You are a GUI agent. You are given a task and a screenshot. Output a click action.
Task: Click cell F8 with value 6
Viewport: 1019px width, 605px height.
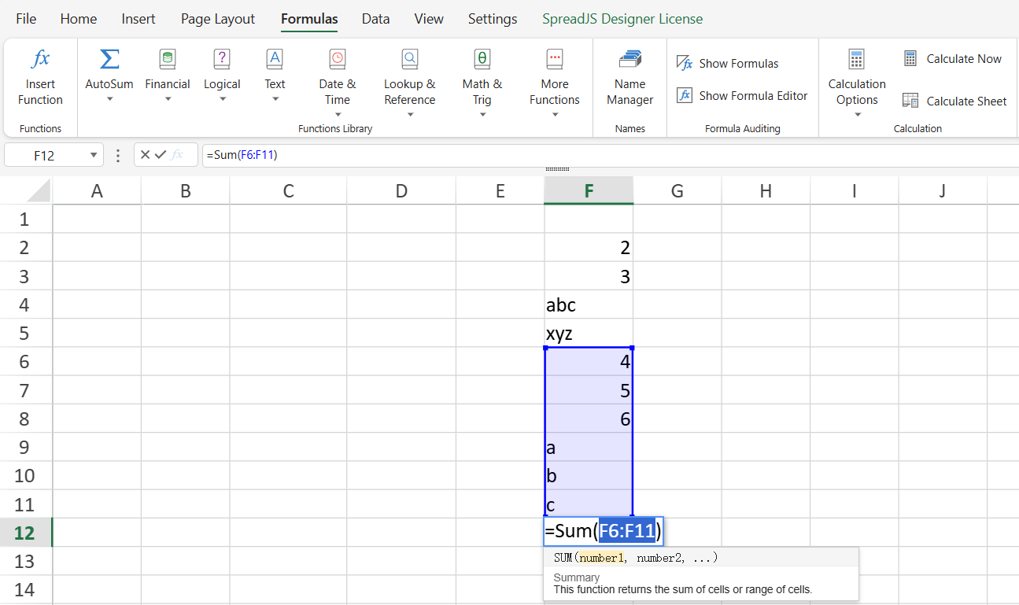[589, 419]
